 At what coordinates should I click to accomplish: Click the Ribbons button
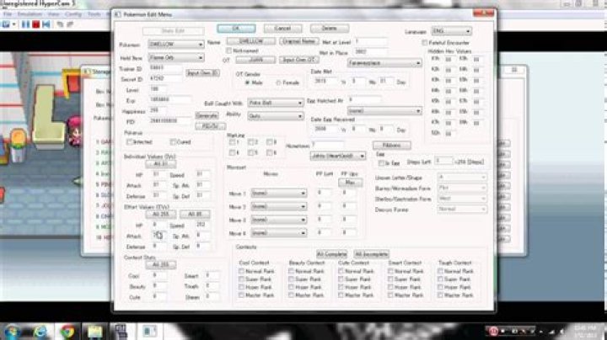[x=385, y=145]
